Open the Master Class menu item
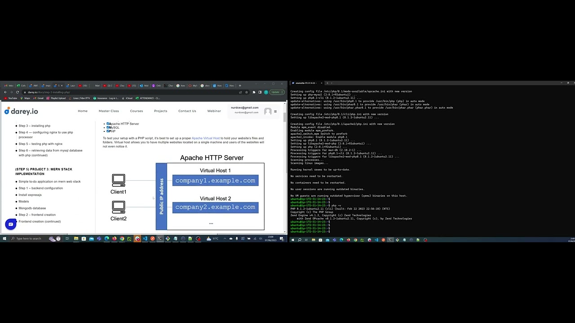Screen dimensions: 575x323 coord(109,111)
